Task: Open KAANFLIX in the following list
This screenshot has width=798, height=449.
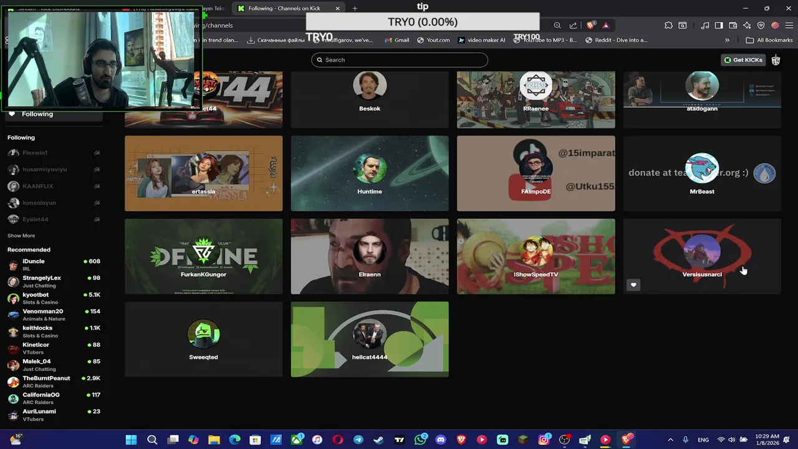Action: (x=54, y=186)
